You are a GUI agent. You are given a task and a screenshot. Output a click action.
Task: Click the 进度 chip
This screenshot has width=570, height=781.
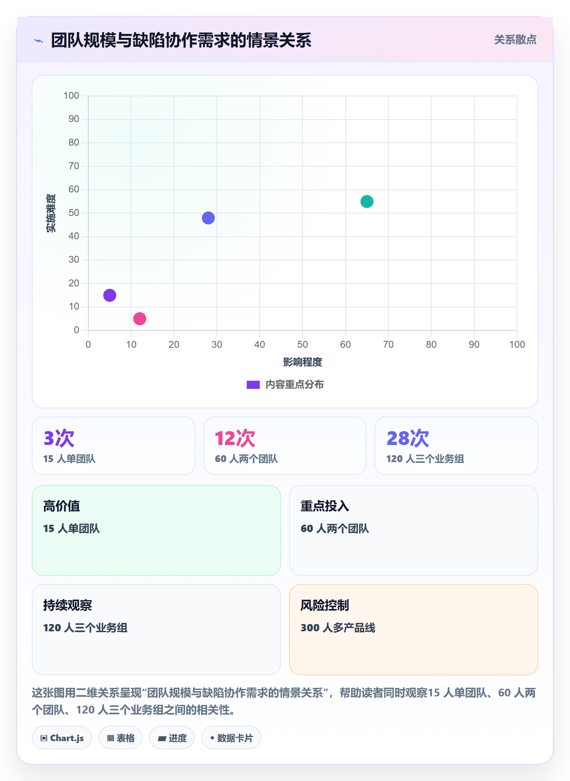pyautogui.click(x=172, y=737)
